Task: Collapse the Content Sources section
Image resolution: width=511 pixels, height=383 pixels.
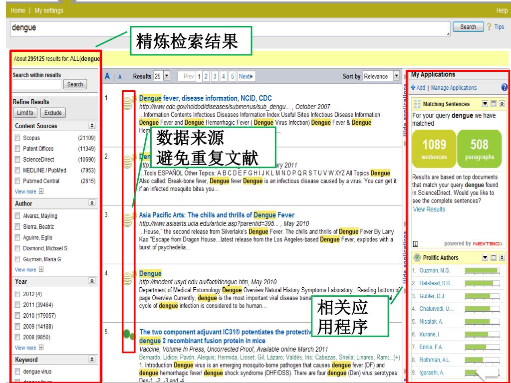Action: click(x=92, y=125)
